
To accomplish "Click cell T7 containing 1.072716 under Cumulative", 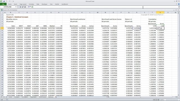I will pos(152,28).
